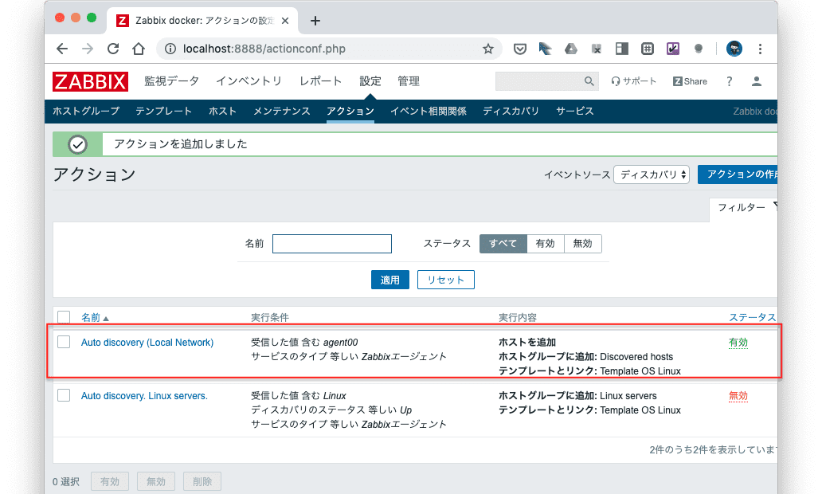This screenshot has height=494, width=822.
Task: Go back with browser back arrow
Action: click(x=62, y=49)
